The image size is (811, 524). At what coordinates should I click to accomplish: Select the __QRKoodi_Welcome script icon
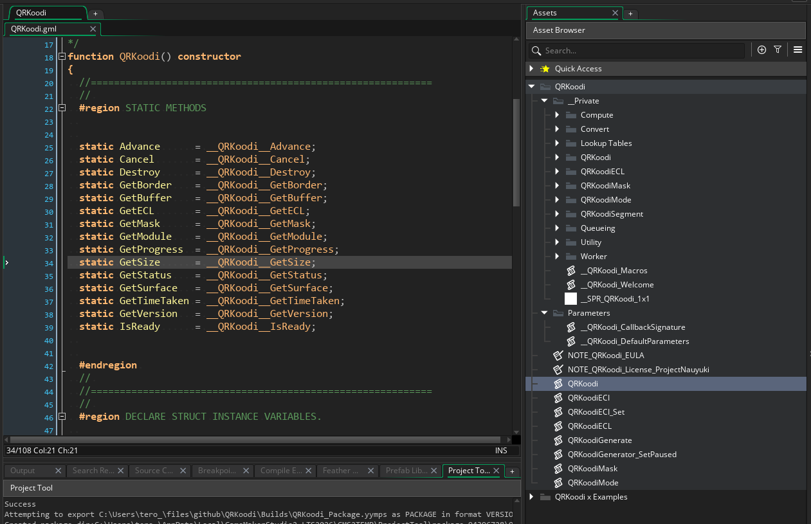point(570,285)
